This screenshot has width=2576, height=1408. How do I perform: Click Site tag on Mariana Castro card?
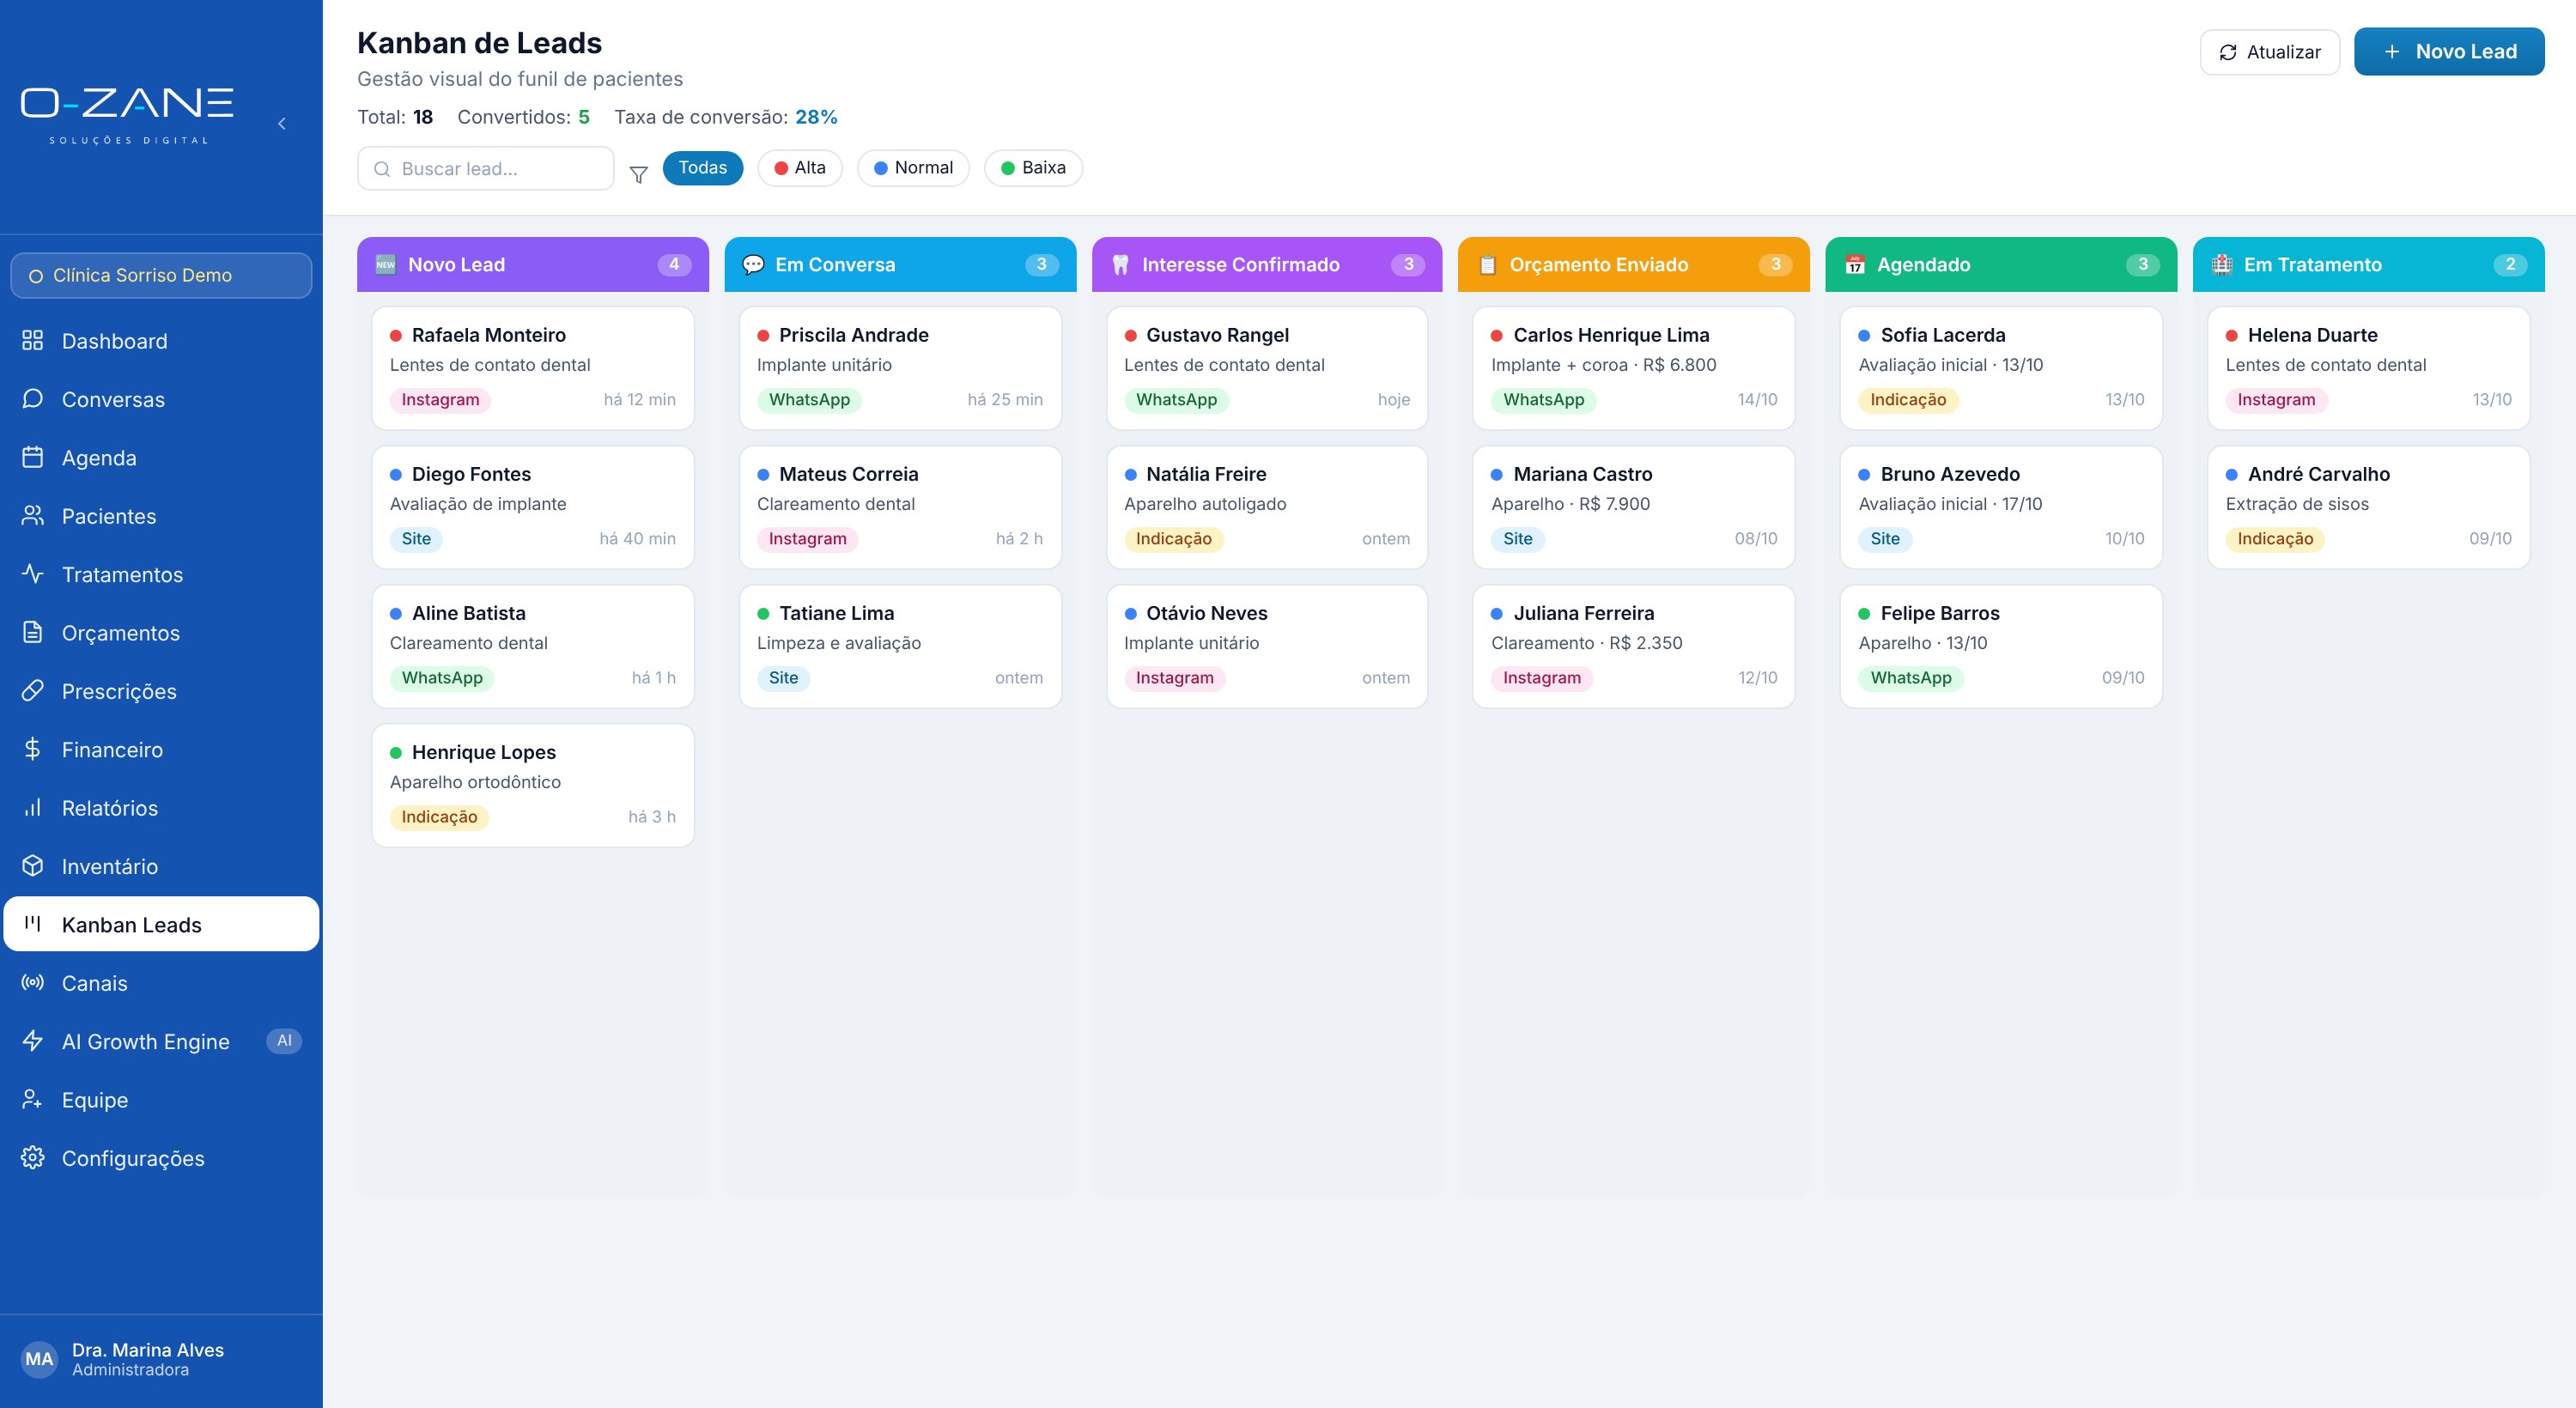pyautogui.click(x=1517, y=538)
